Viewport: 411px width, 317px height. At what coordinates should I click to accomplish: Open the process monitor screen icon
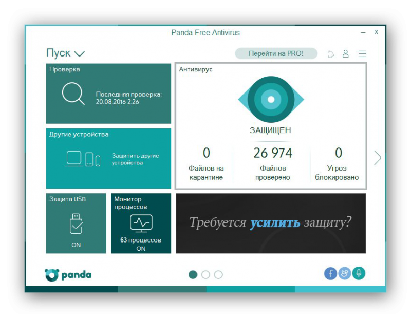coord(141,223)
